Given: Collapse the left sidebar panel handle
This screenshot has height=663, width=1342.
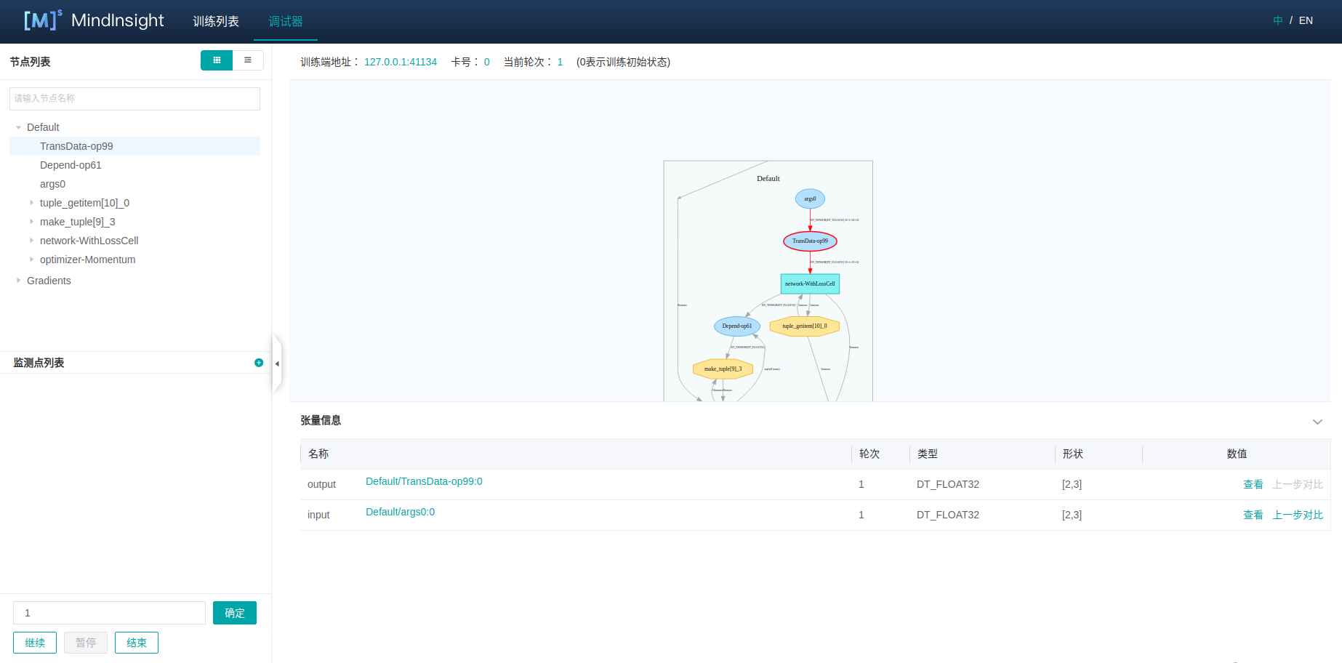Looking at the screenshot, I should 277,363.
